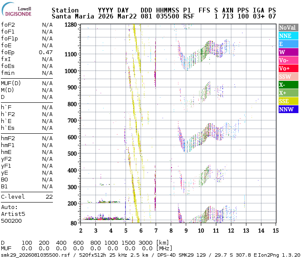
Task: Click the 500200 version number
Action: 11,221
